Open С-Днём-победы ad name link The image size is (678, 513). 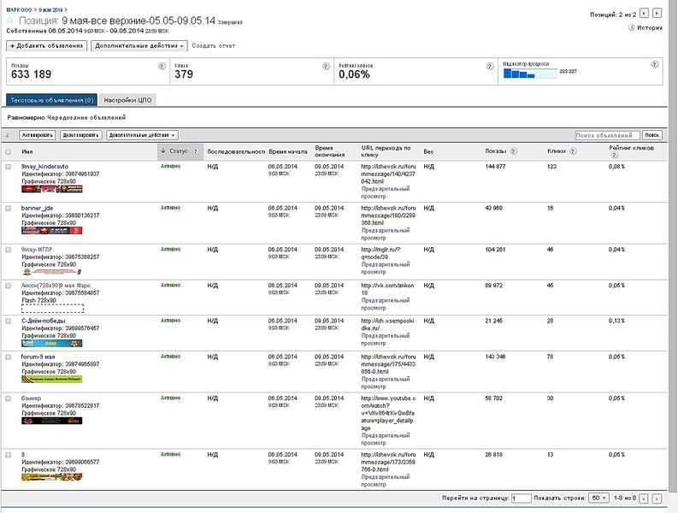44,321
